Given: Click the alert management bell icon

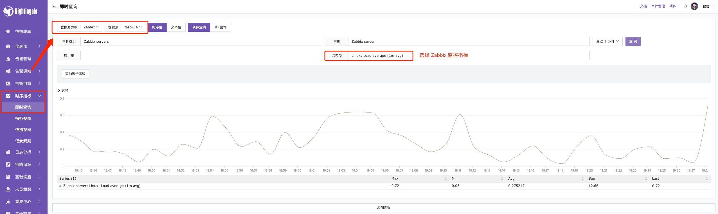Looking at the screenshot, I should click(8, 59).
